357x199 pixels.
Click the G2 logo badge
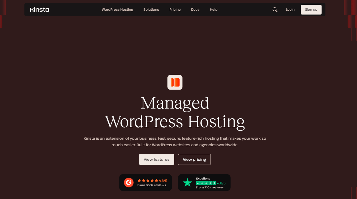tap(129, 182)
